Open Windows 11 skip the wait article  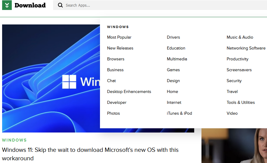click(90, 154)
